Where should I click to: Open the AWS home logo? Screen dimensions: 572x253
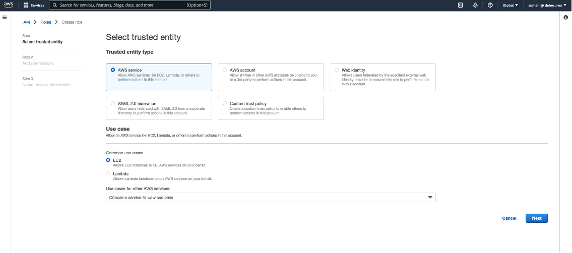(x=9, y=5)
